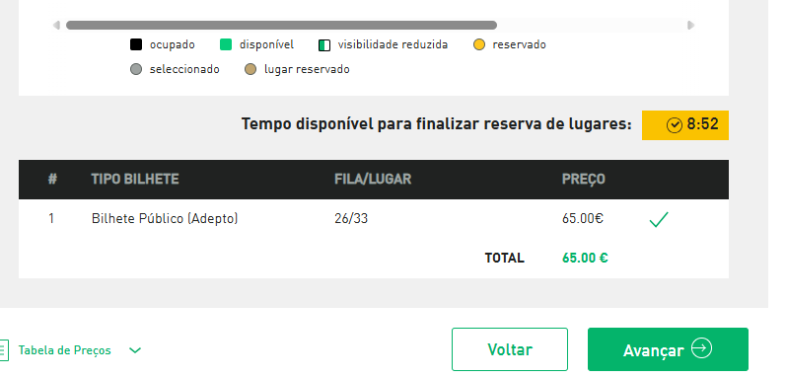786x378 pixels.
Task: Click the Avançar button
Action: (x=668, y=349)
